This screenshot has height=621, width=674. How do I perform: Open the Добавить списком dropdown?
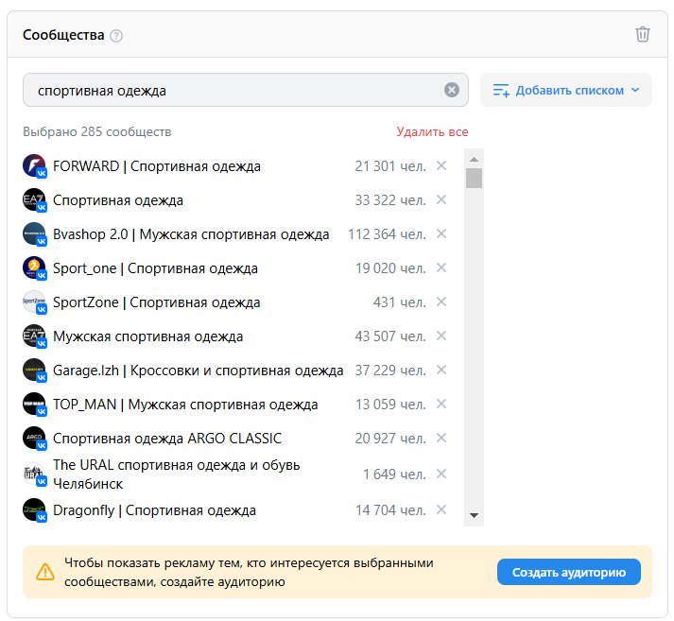(x=565, y=90)
